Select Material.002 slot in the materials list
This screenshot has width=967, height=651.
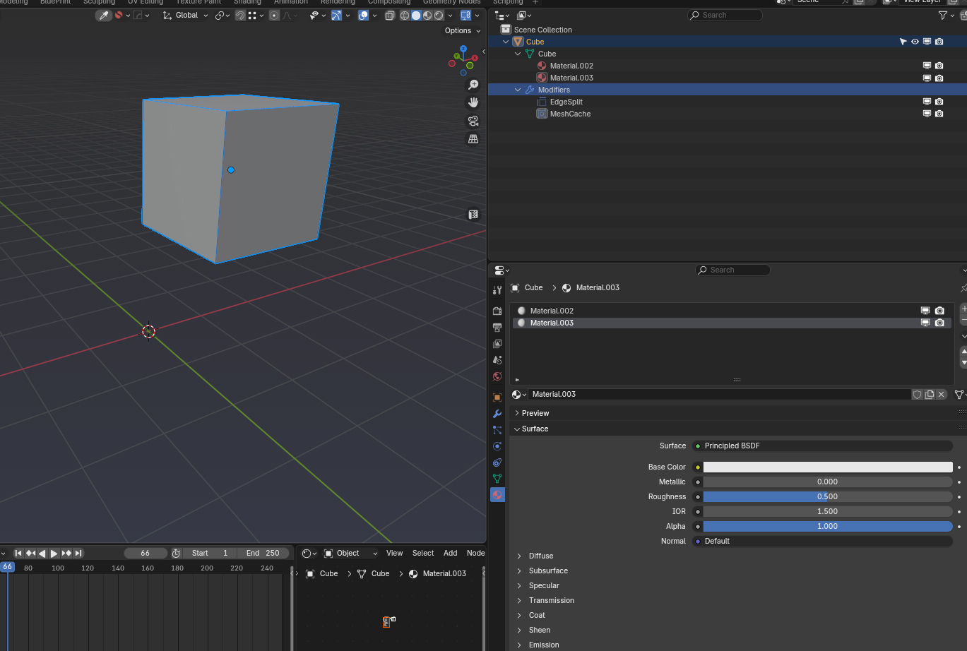pos(731,311)
